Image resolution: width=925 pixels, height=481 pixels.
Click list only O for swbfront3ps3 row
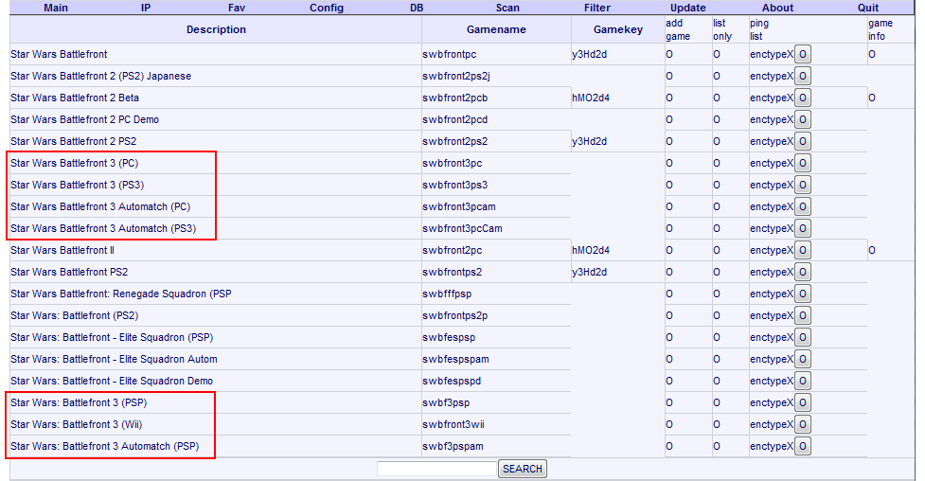[x=717, y=186]
